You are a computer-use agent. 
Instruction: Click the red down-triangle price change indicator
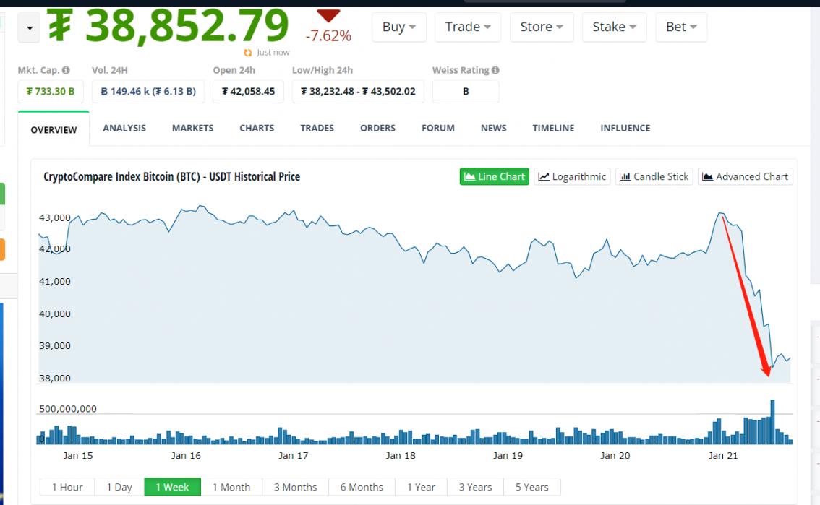pyautogui.click(x=328, y=16)
